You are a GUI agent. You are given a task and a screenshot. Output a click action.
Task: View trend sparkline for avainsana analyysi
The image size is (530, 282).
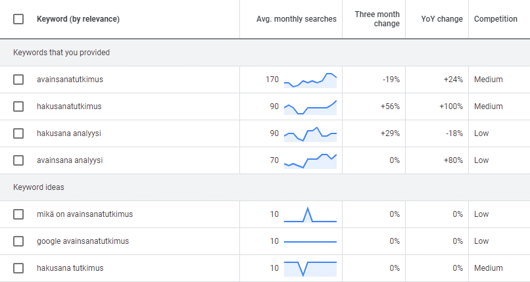tap(310, 161)
